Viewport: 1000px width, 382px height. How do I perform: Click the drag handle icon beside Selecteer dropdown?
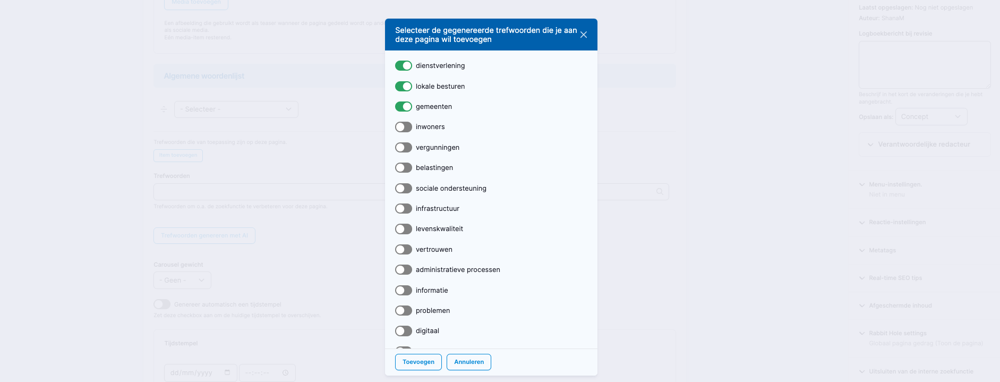pos(164,109)
